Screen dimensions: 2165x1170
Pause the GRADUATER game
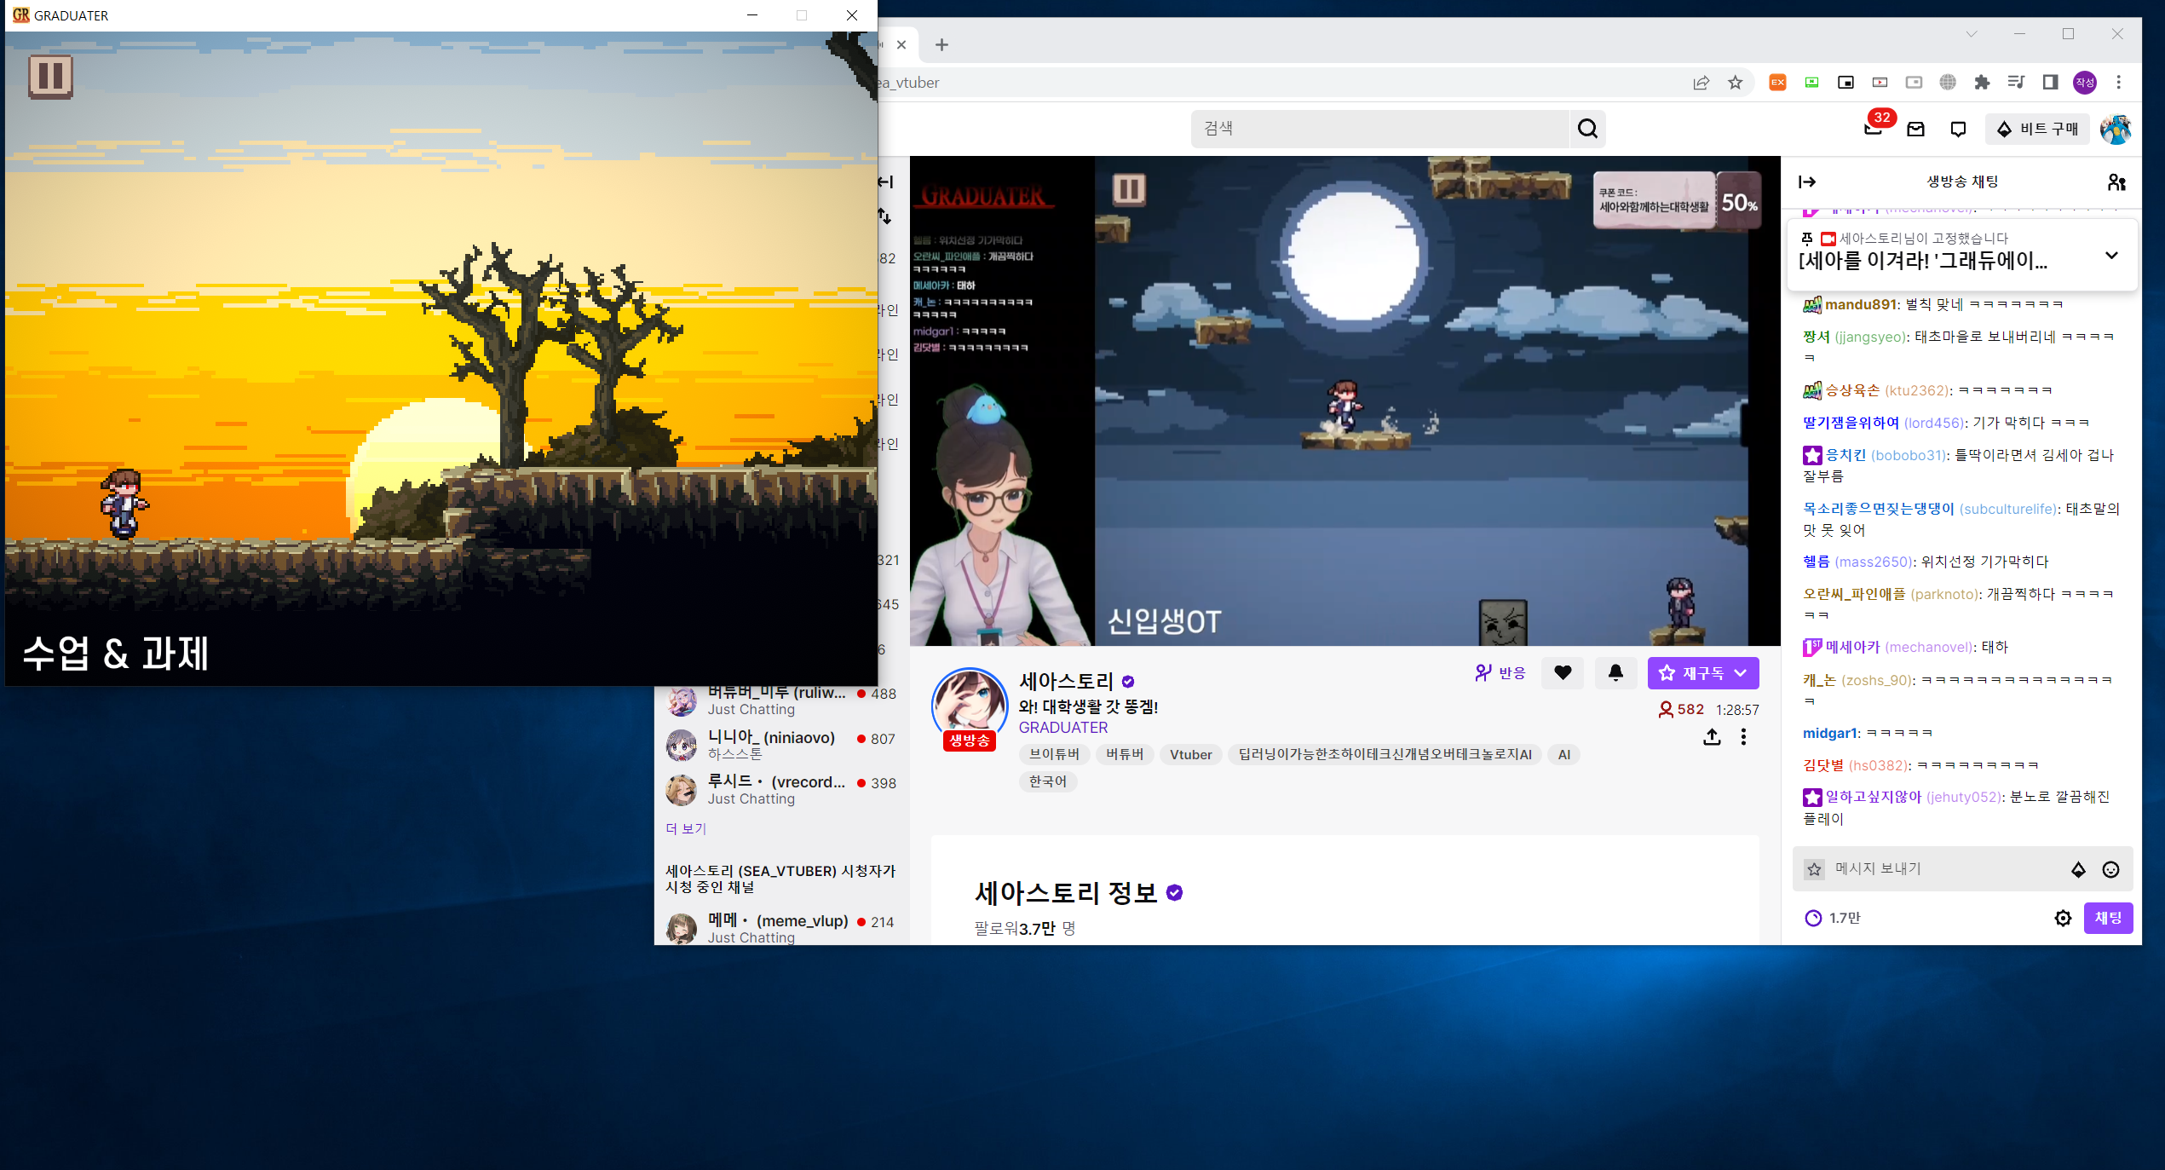[50, 77]
